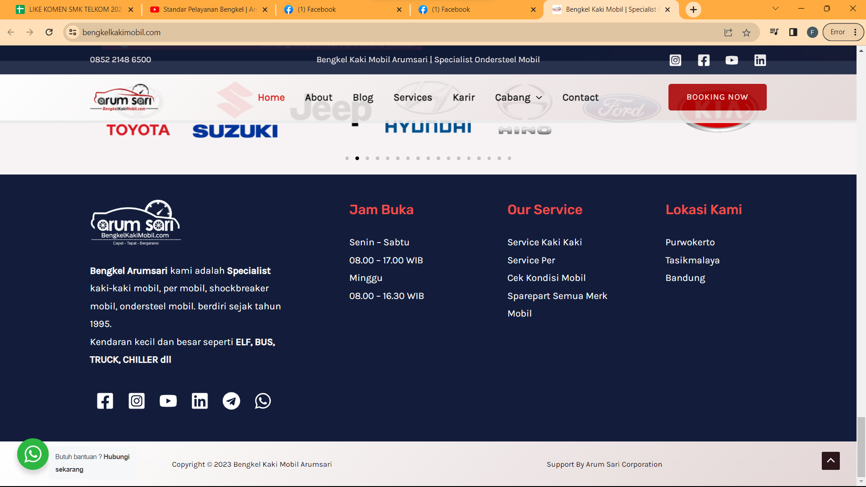Select the first brand carousel dot
Screen dimensions: 866x487
tap(347, 158)
